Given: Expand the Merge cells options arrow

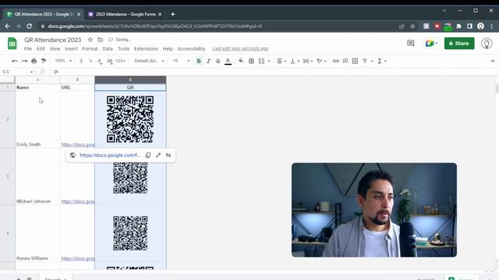Looking at the screenshot, I should tap(269, 61).
